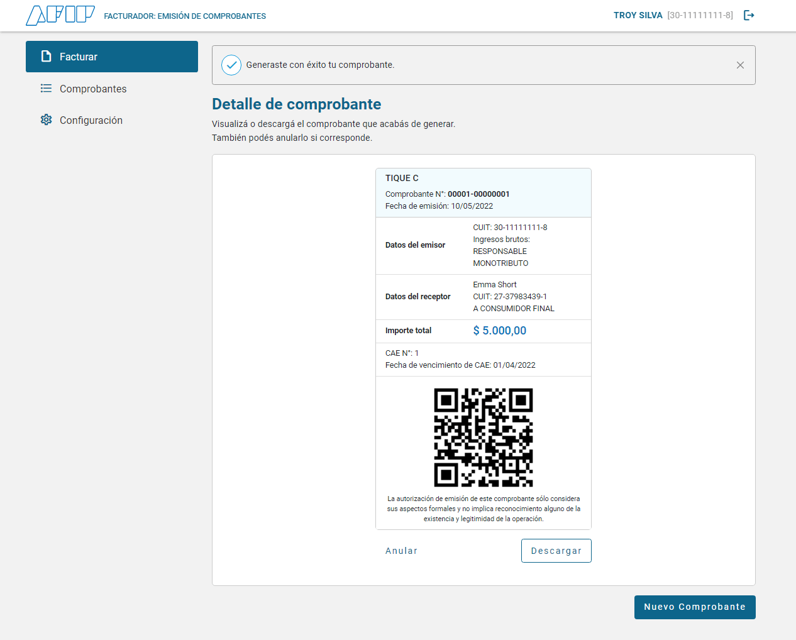Click the 'Datos del receptor' label
The width and height of the screenshot is (796, 640).
coord(418,297)
